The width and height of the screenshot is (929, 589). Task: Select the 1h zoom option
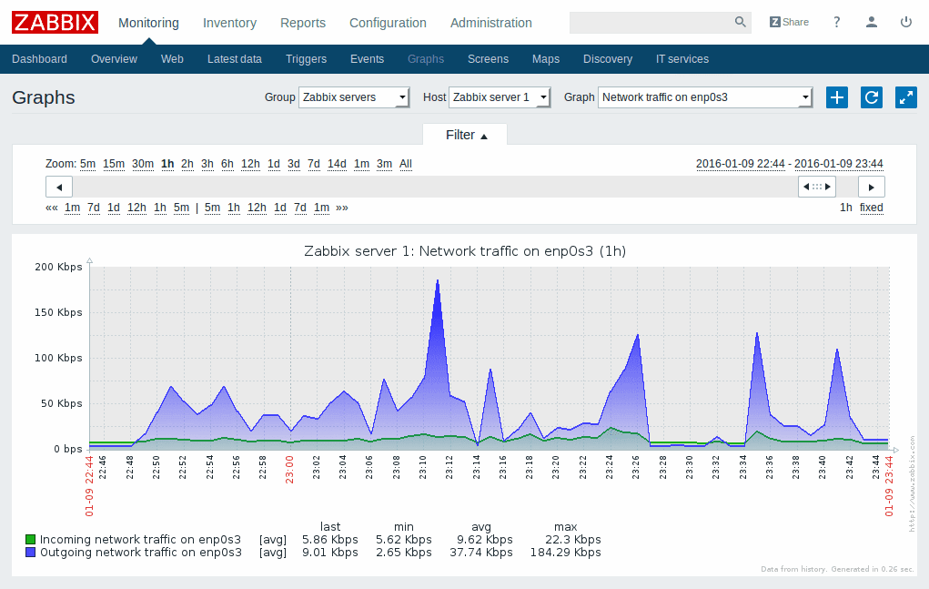pos(167,164)
